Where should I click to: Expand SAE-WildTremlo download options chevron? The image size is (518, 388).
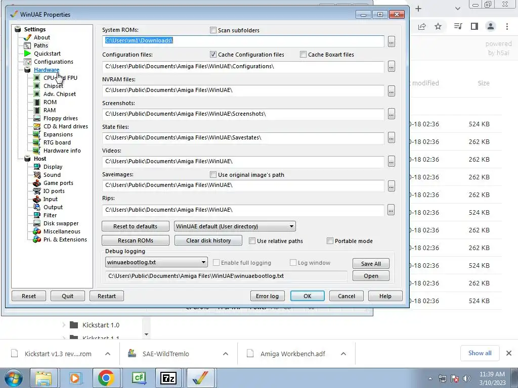[x=226, y=354]
